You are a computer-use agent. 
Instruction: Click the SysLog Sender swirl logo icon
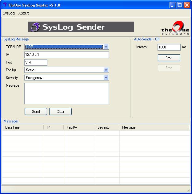(35, 27)
